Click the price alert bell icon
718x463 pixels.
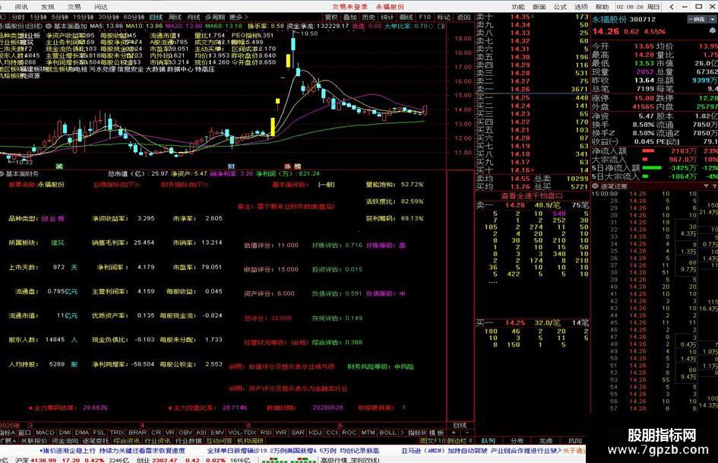713,30
